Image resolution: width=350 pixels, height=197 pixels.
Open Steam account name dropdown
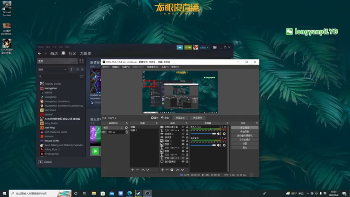tap(204, 47)
